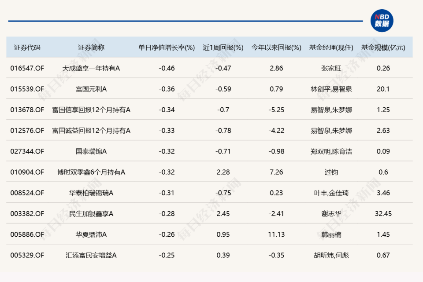
Task: Select manager name 韩丽楠
Action: pyautogui.click(x=331, y=234)
